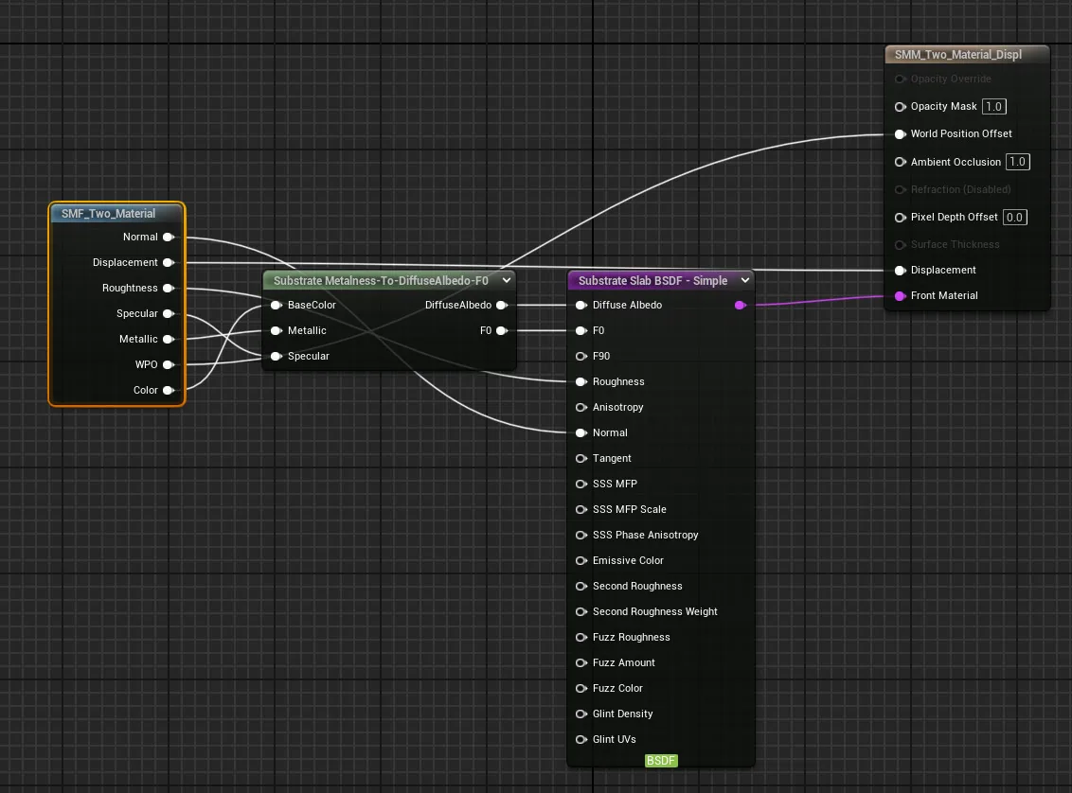Click the WPO output pin on SMF_Two_Material
The image size is (1072, 793).
(x=169, y=364)
